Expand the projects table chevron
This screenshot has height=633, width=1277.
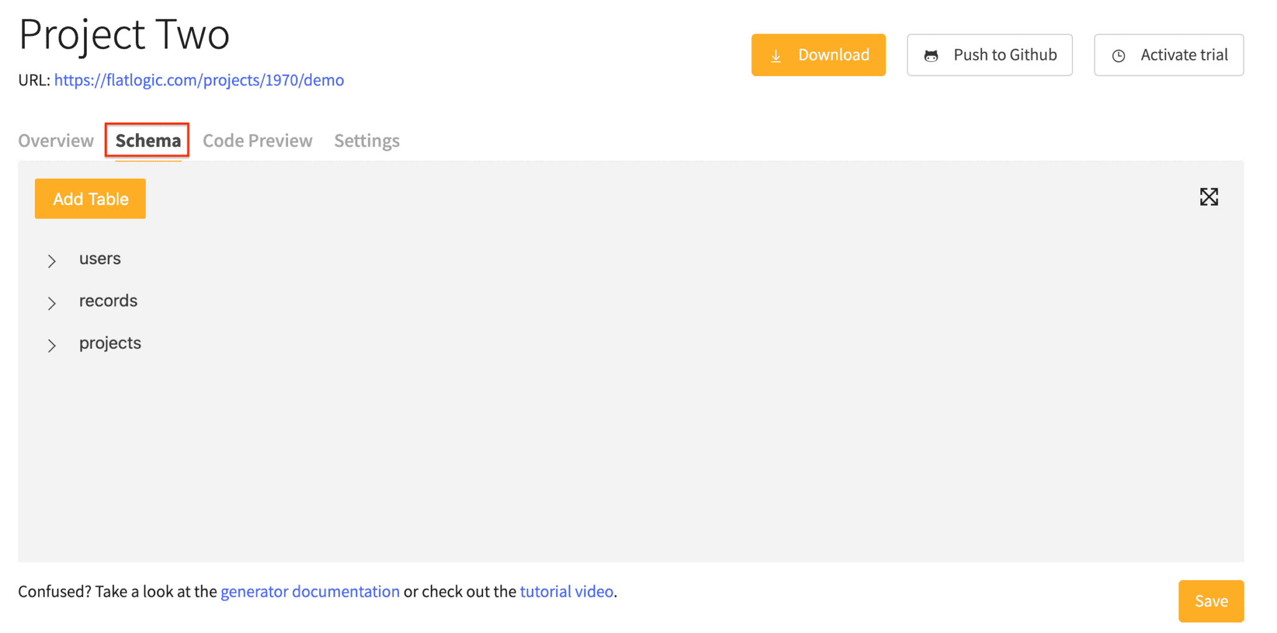click(52, 345)
